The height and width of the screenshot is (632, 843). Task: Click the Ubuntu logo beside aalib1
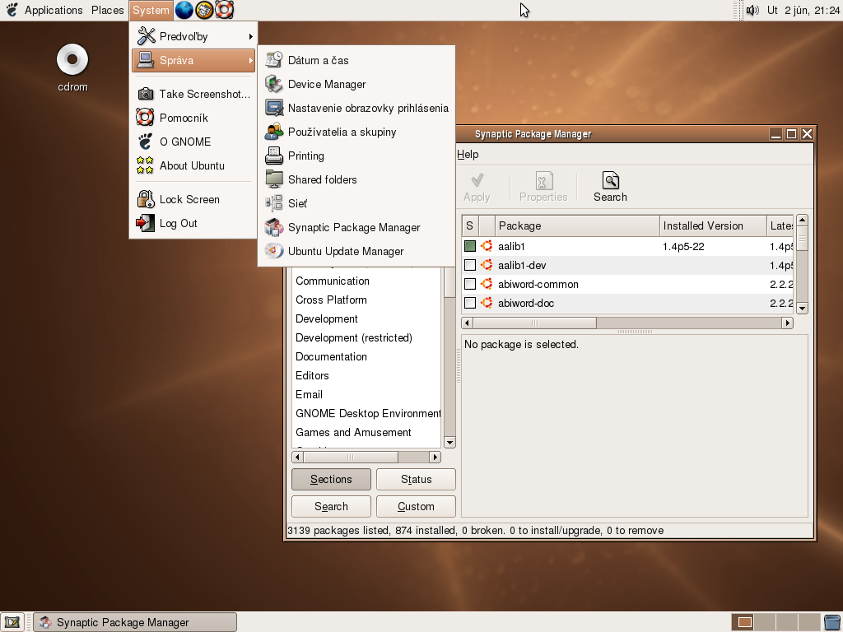click(487, 246)
